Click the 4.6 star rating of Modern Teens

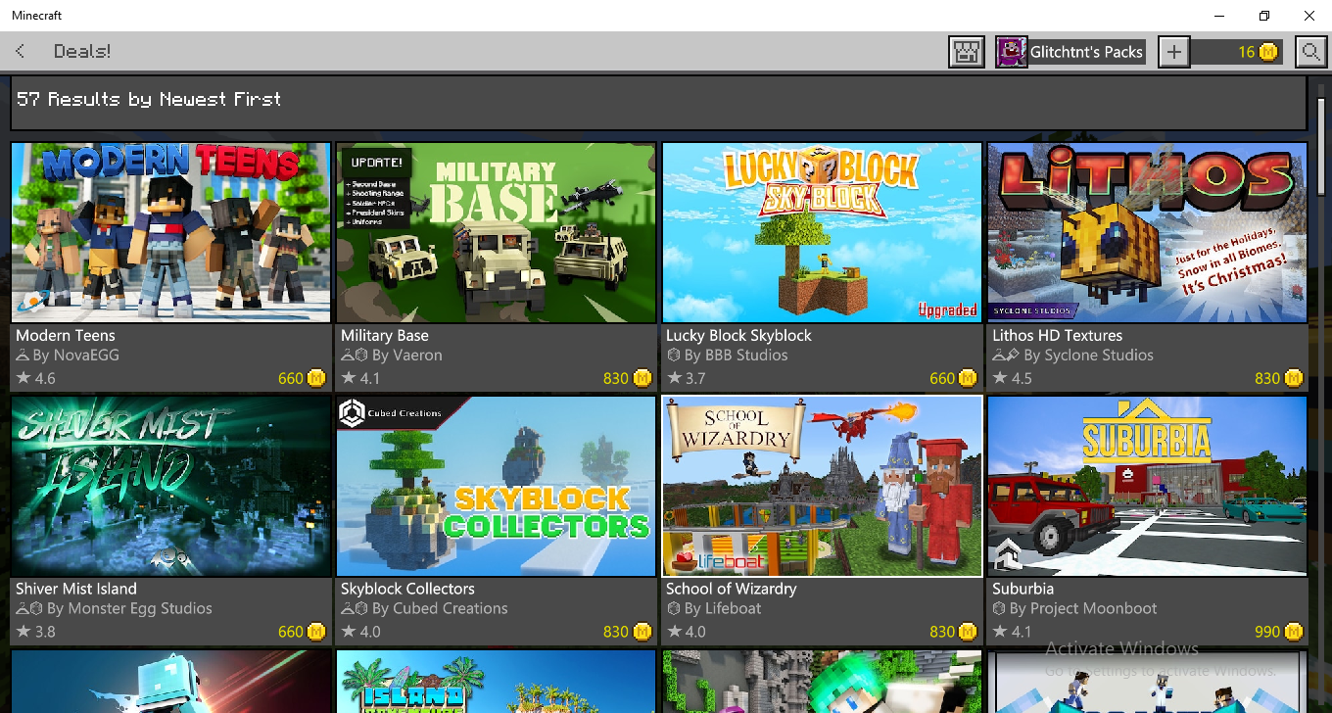36,378
